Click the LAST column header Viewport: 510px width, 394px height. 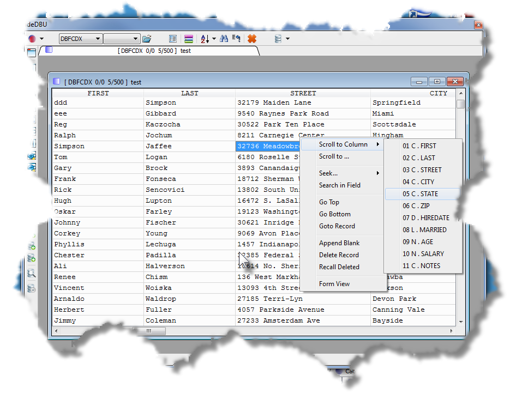point(189,93)
